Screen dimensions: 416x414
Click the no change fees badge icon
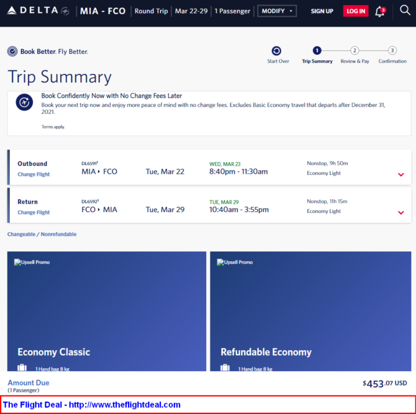(x=24, y=102)
